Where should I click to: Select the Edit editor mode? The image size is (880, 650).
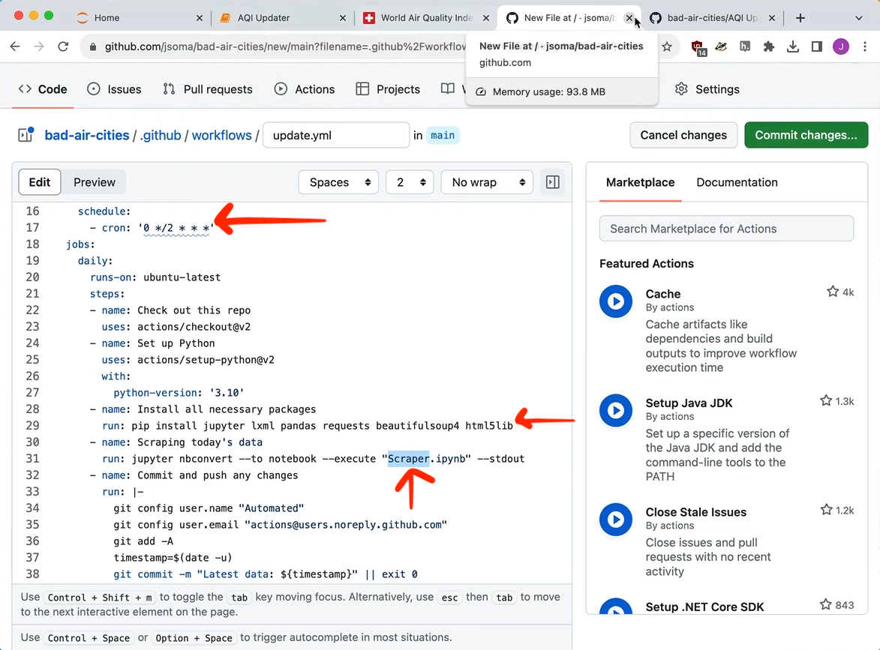40,182
